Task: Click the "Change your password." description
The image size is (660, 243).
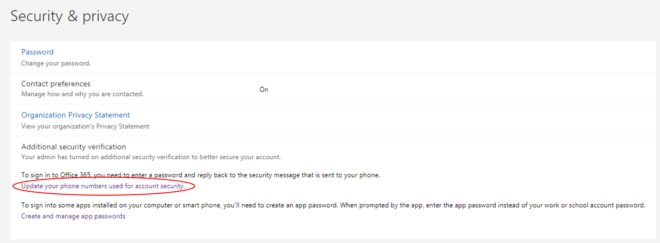Action: click(56, 63)
